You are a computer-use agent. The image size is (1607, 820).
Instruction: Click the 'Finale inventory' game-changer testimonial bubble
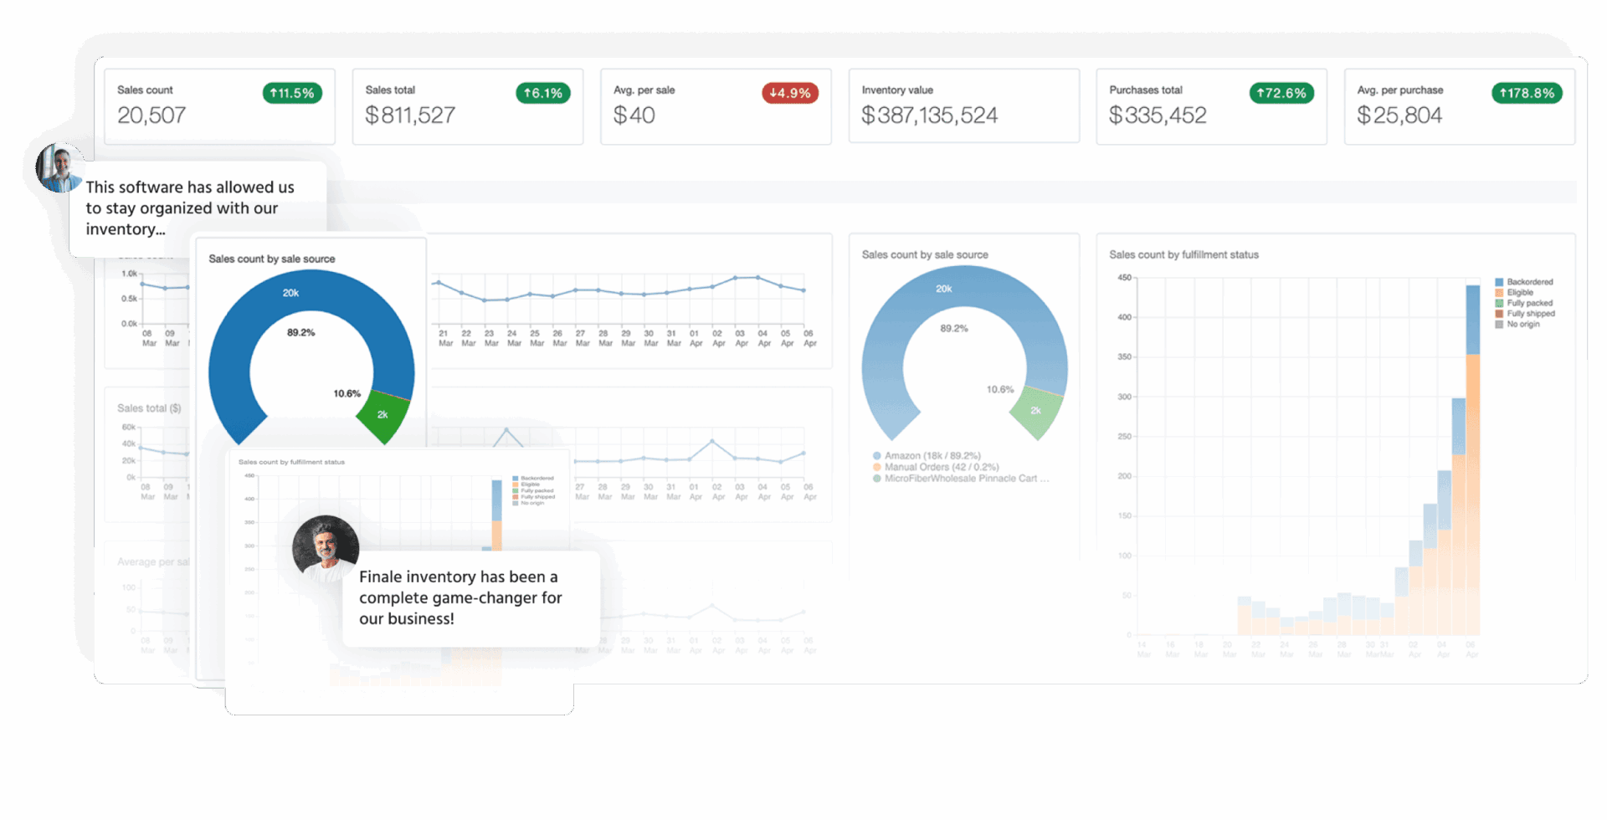(471, 598)
